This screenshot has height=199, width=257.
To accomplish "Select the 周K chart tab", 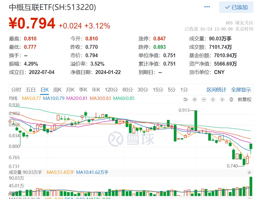I will 57,90.
